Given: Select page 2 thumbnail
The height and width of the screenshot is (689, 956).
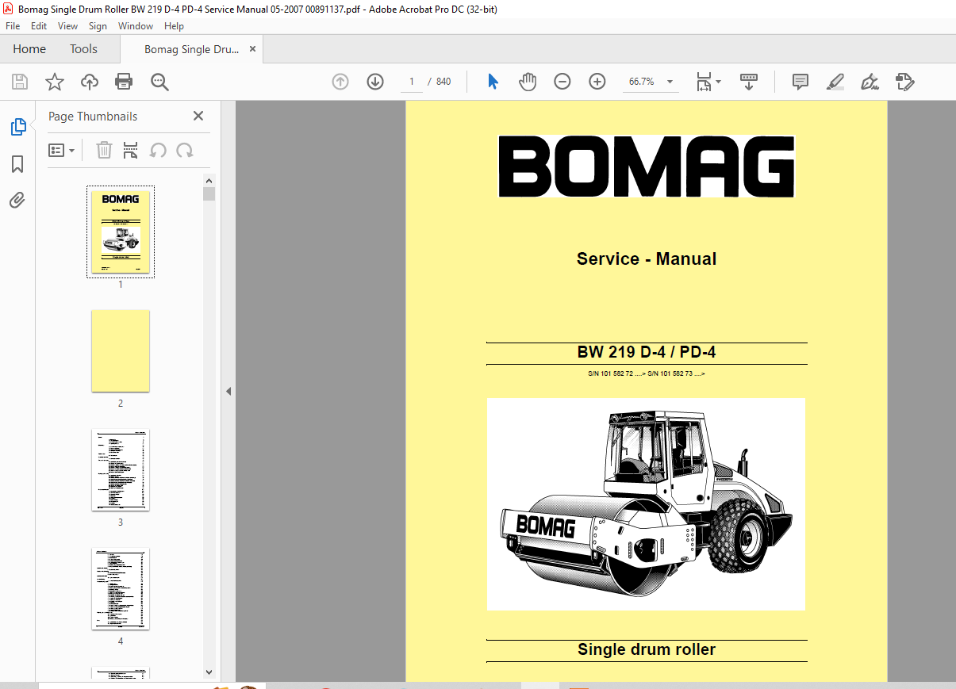Looking at the screenshot, I should coord(121,351).
